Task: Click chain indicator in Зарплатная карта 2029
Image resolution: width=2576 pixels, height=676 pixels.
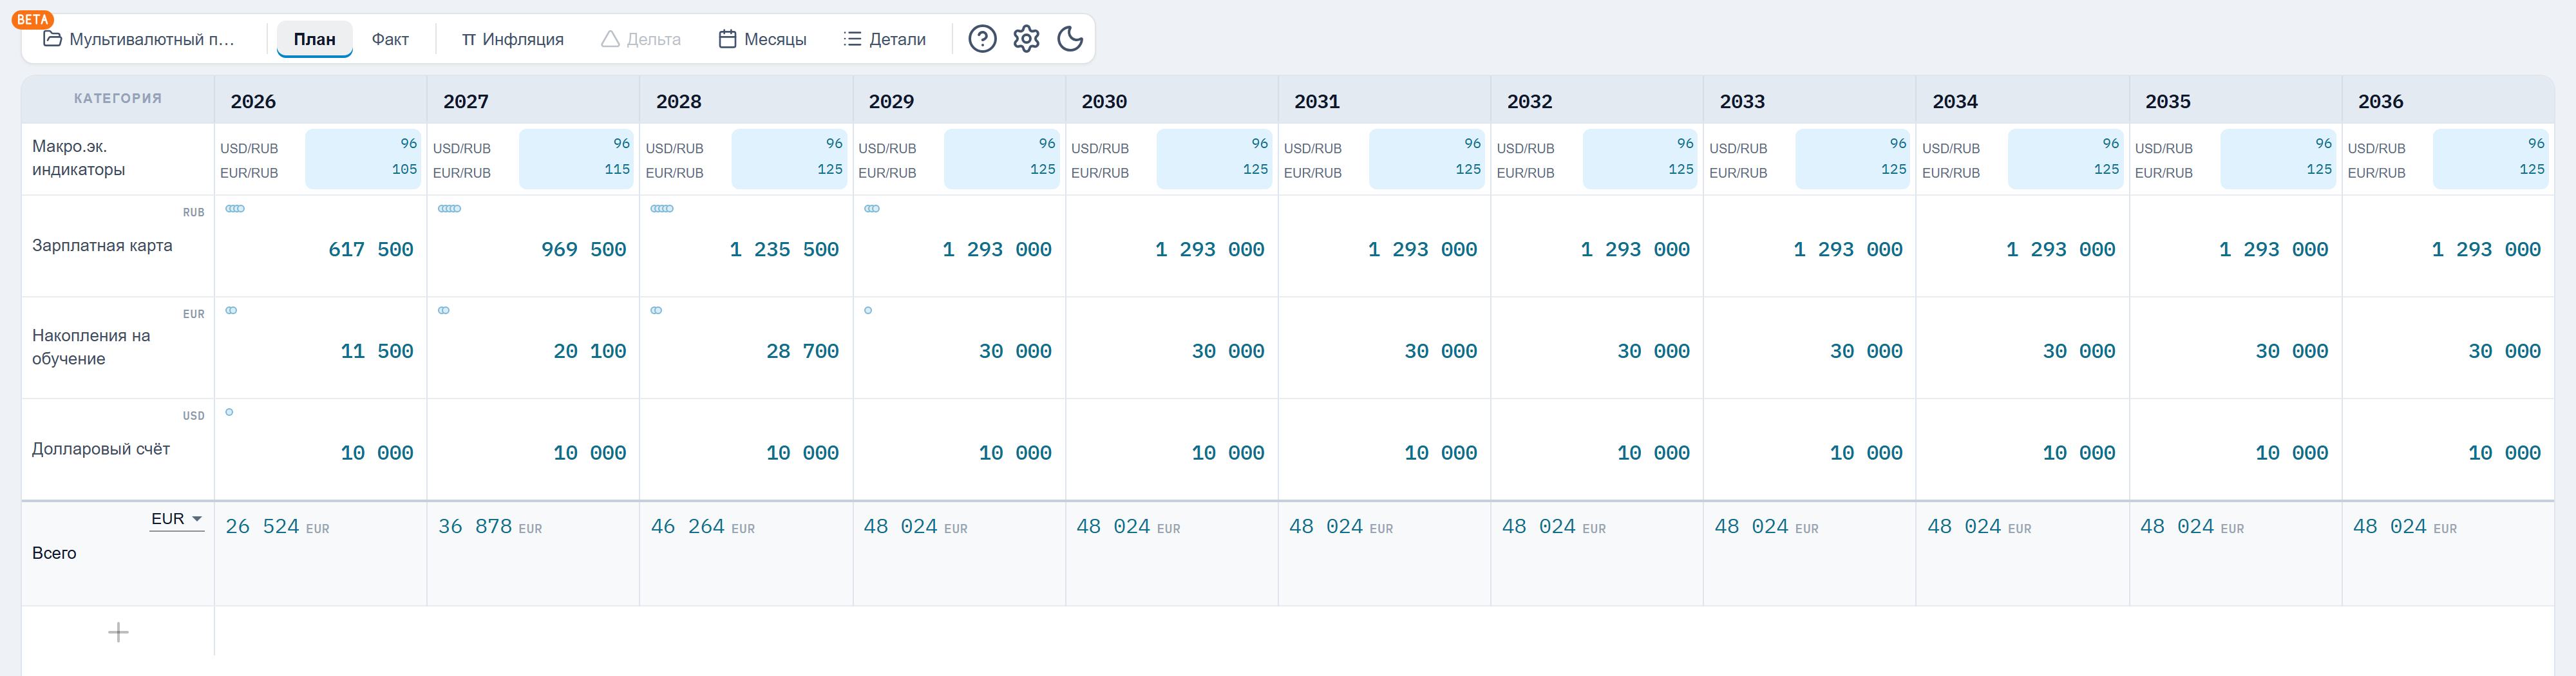Action: pos(872,209)
